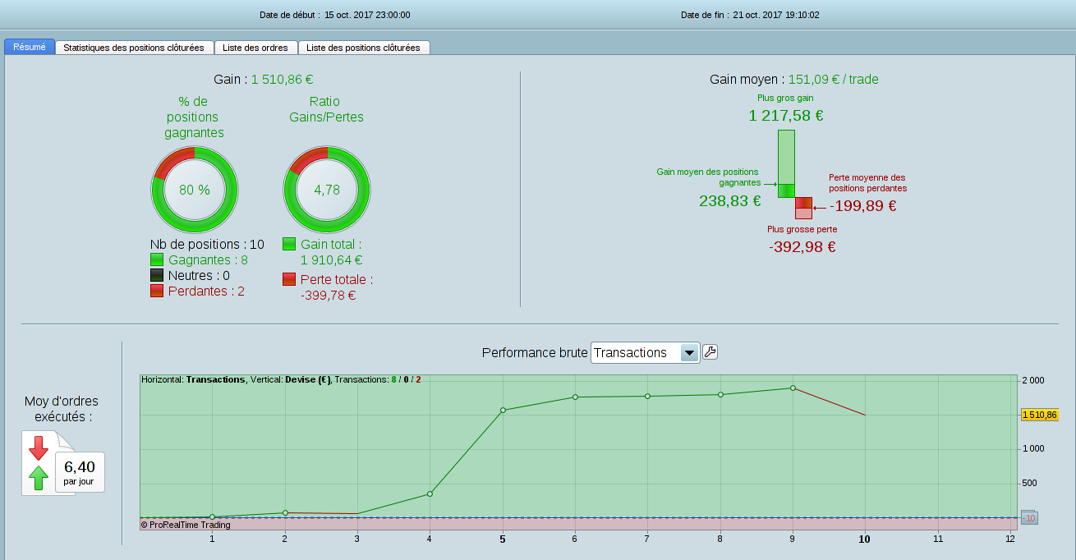Select the Résumé tab

tap(30, 47)
